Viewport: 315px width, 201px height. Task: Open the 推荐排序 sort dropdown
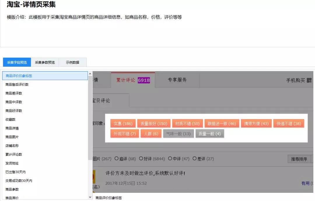[x=299, y=159]
